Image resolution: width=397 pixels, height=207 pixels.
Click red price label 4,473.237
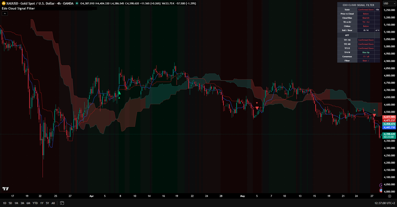tap(389, 120)
